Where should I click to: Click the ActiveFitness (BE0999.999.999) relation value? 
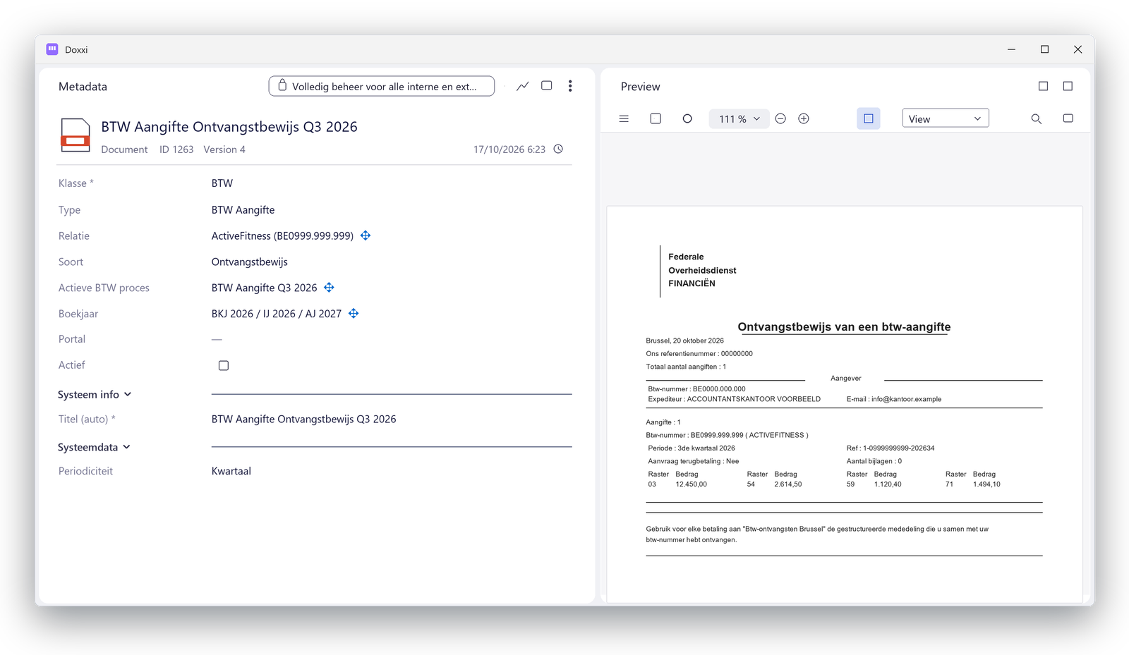pos(282,235)
